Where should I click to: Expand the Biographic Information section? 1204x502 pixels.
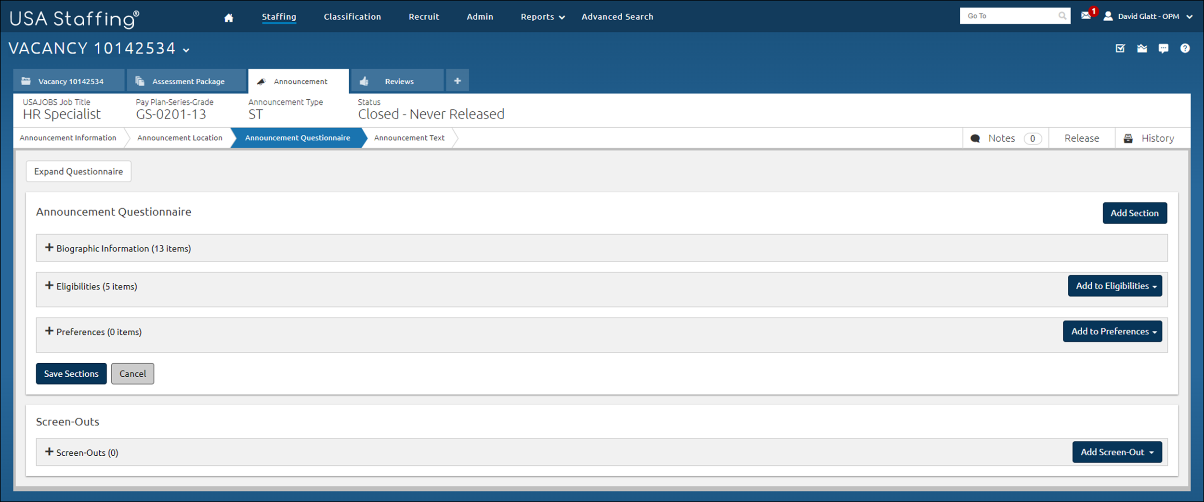coord(49,248)
